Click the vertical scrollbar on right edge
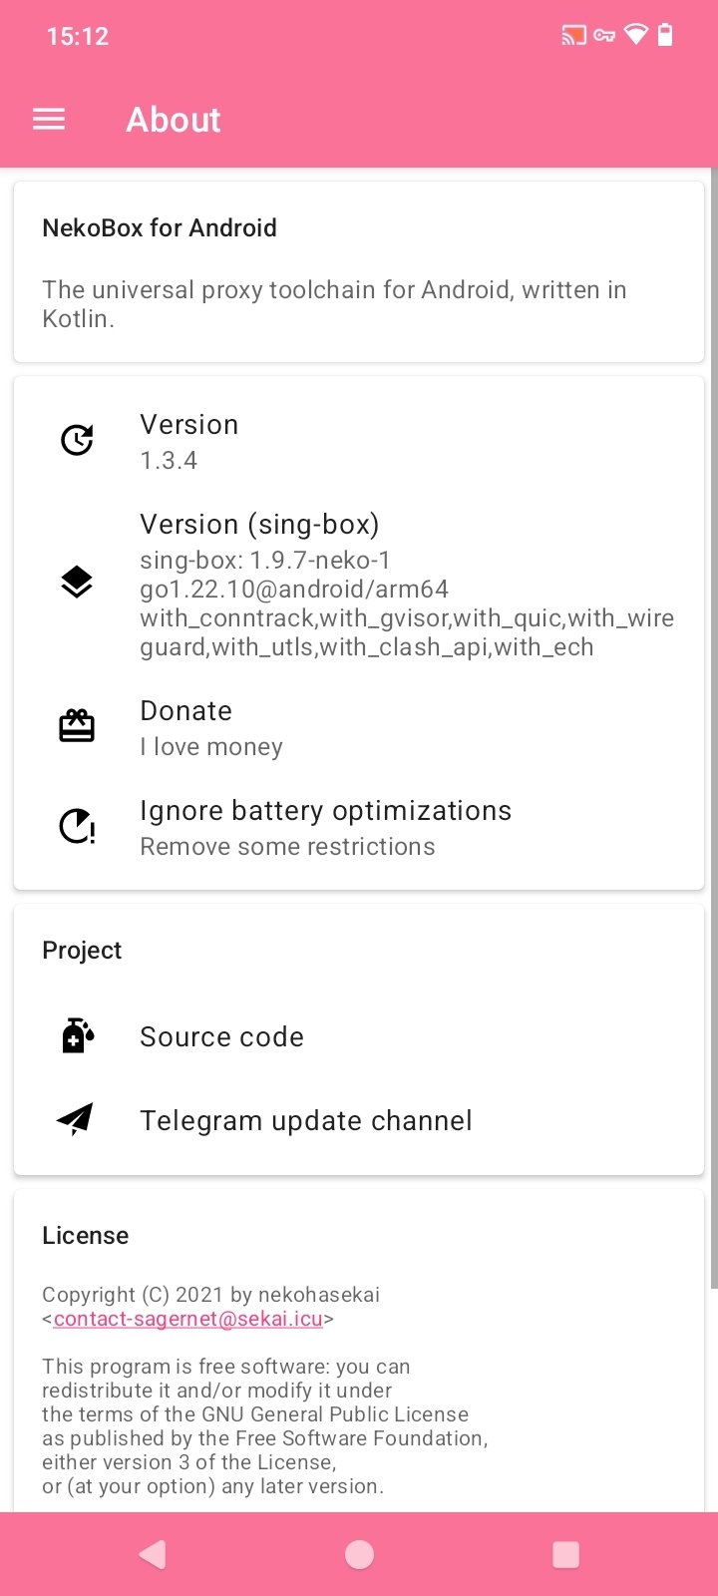The height and width of the screenshot is (1596, 718). [x=713, y=728]
